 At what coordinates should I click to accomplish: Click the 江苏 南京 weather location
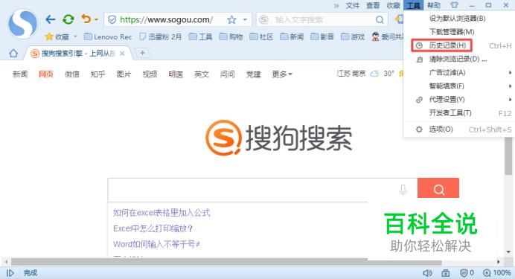point(351,74)
